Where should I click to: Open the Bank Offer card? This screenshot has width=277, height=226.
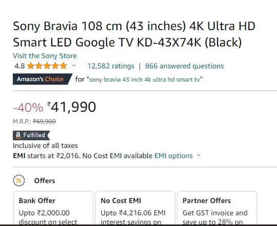53,208
